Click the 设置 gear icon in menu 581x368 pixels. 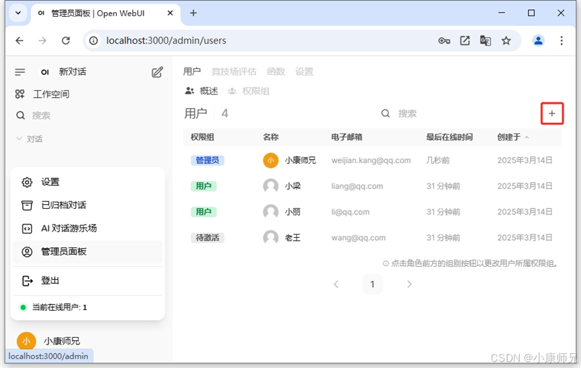[x=27, y=182]
